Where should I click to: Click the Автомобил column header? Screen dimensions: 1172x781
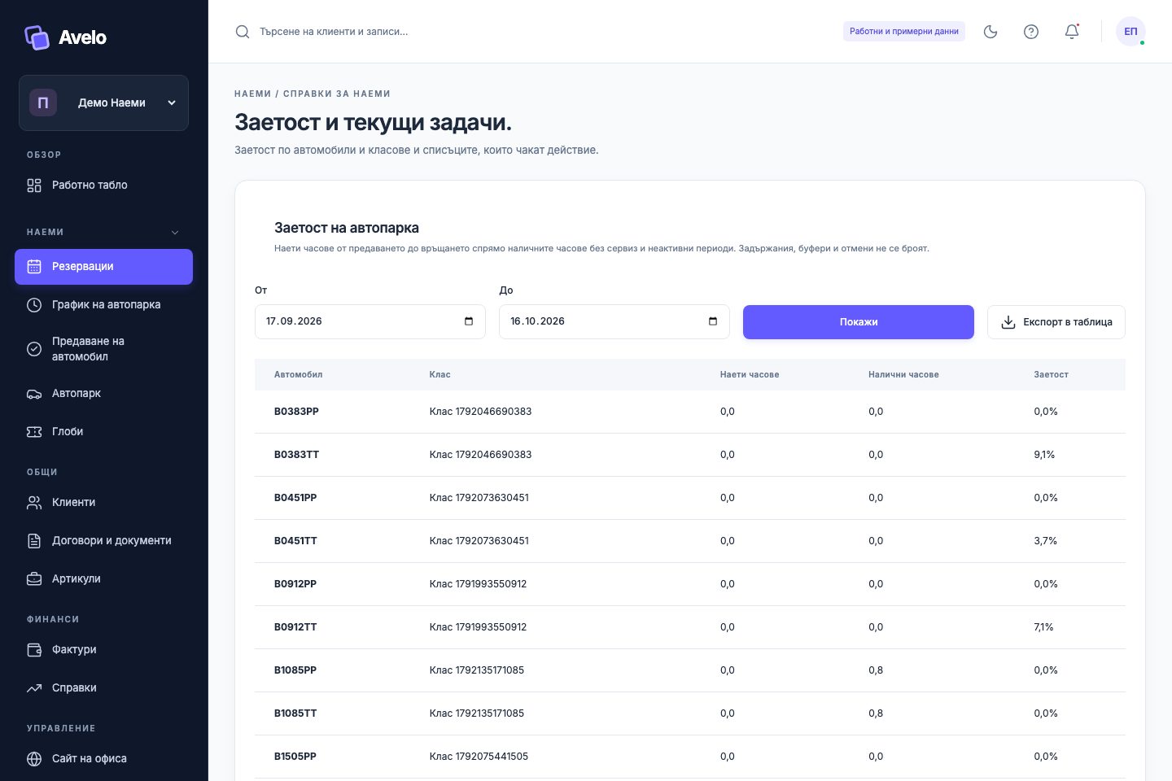[298, 375]
